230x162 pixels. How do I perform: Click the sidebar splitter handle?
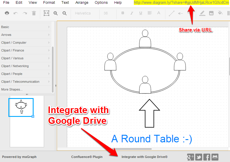56,86
